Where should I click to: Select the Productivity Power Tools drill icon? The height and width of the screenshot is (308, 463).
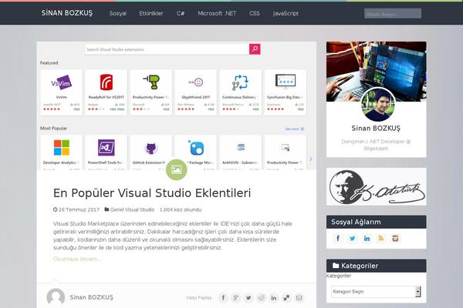[151, 82]
